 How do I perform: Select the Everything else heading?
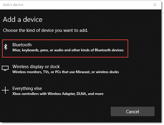(27, 88)
